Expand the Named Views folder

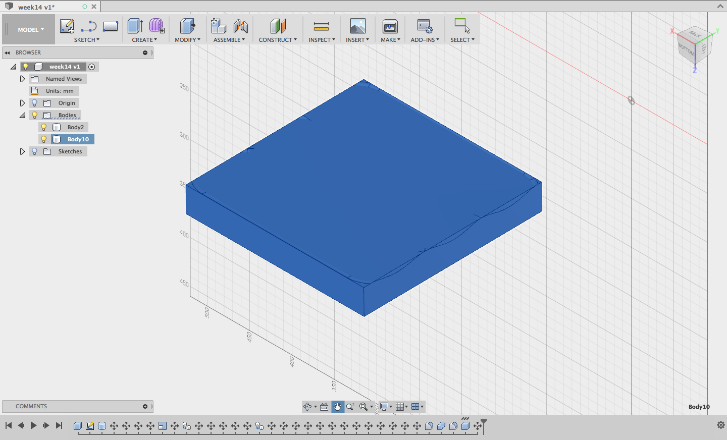click(x=22, y=79)
